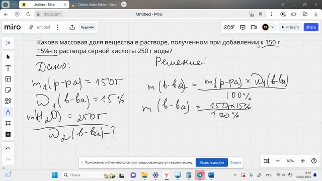Viewport: 322px width, 181px height.
Task: Zoom out with minus button
Action: tap(278, 161)
